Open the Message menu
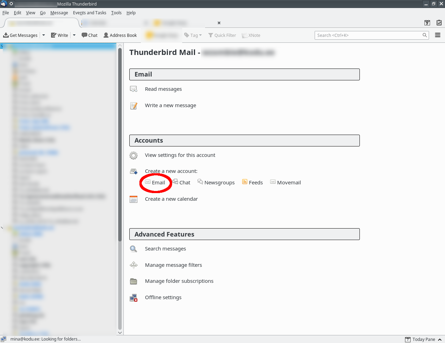 point(59,13)
